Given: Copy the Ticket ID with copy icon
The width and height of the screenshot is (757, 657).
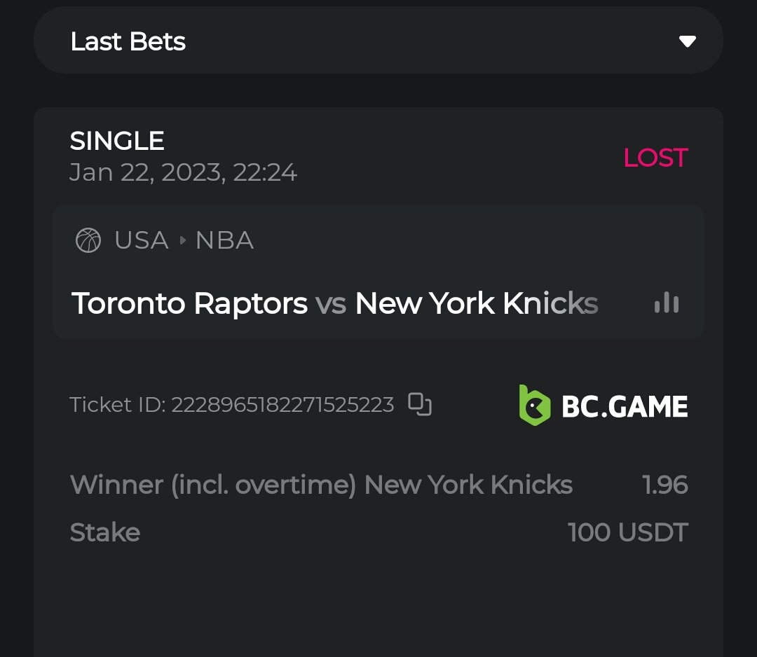Looking at the screenshot, I should [420, 405].
